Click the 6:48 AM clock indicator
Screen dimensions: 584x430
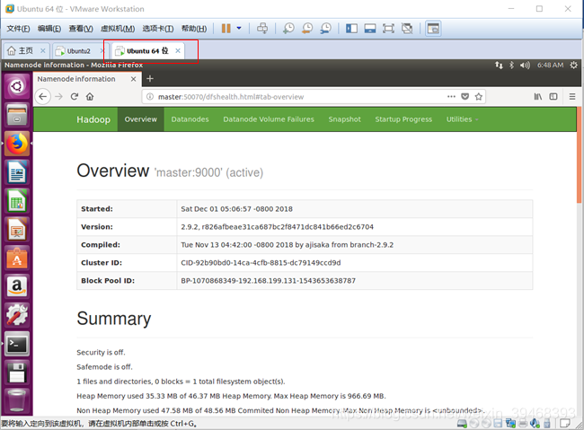tap(550, 66)
